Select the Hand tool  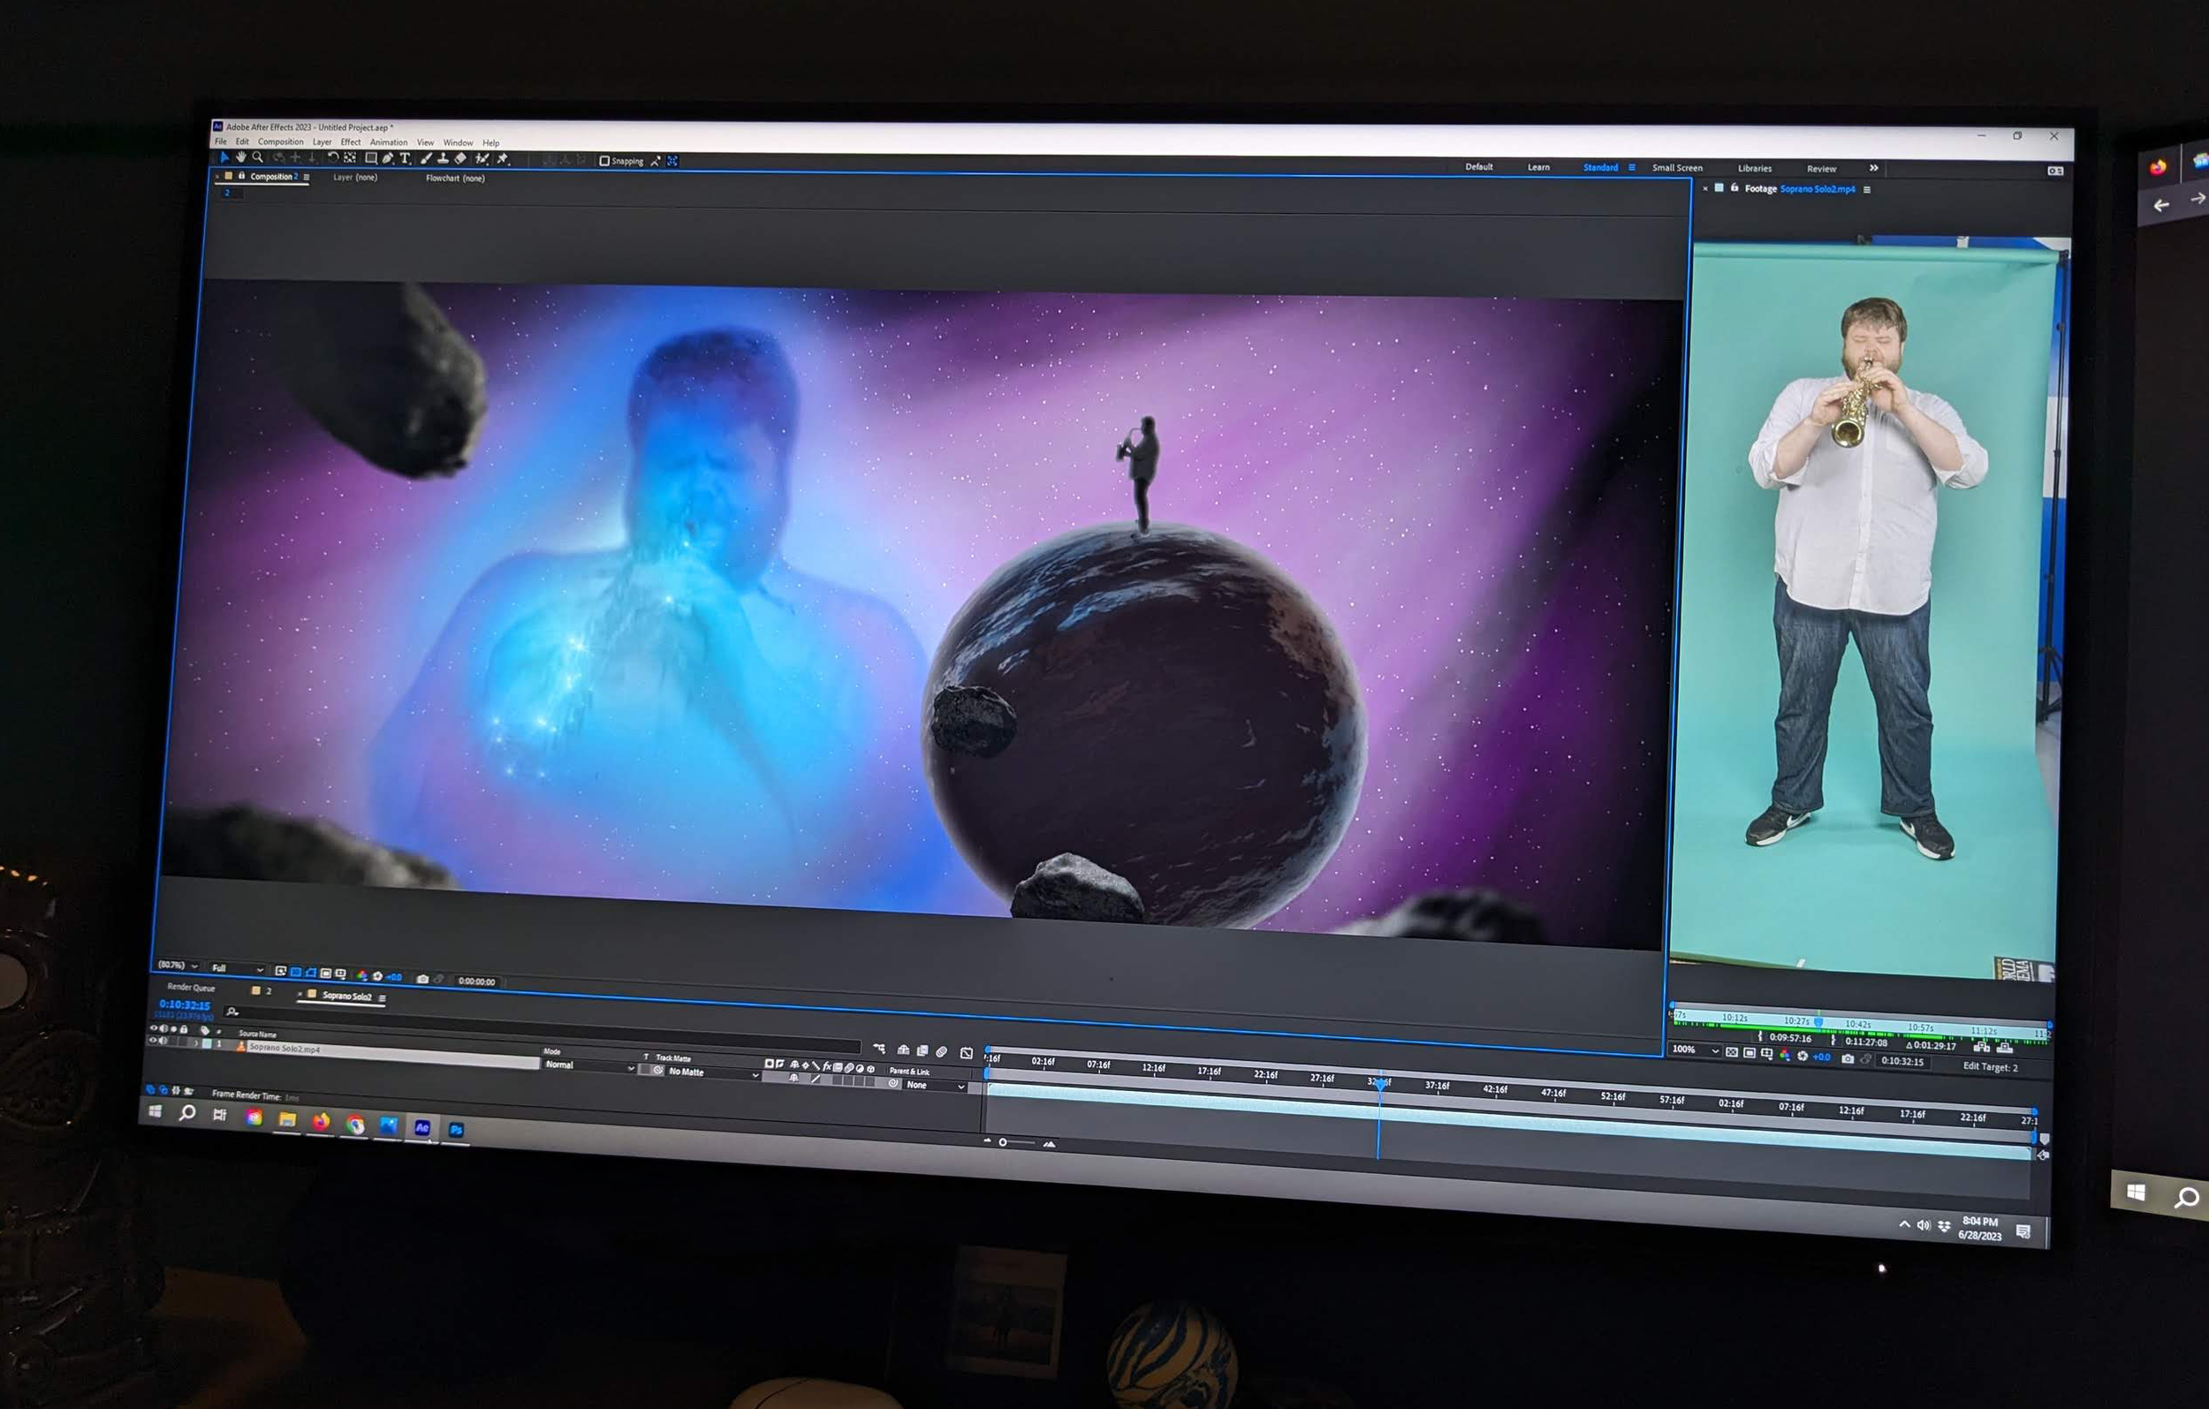point(241,159)
